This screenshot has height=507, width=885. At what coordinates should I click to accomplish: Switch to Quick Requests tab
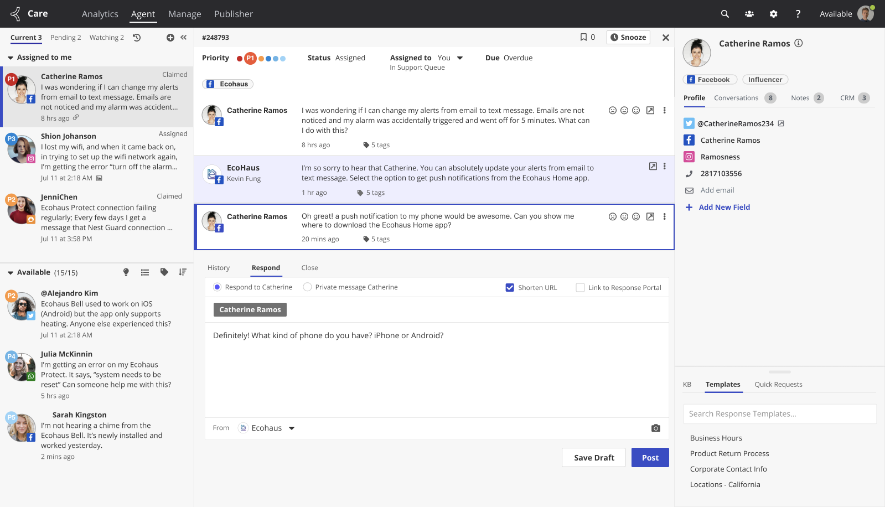click(779, 385)
